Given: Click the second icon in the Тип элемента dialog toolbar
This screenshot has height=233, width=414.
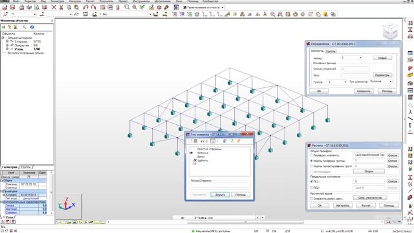Looking at the screenshot, I should tap(195, 141).
